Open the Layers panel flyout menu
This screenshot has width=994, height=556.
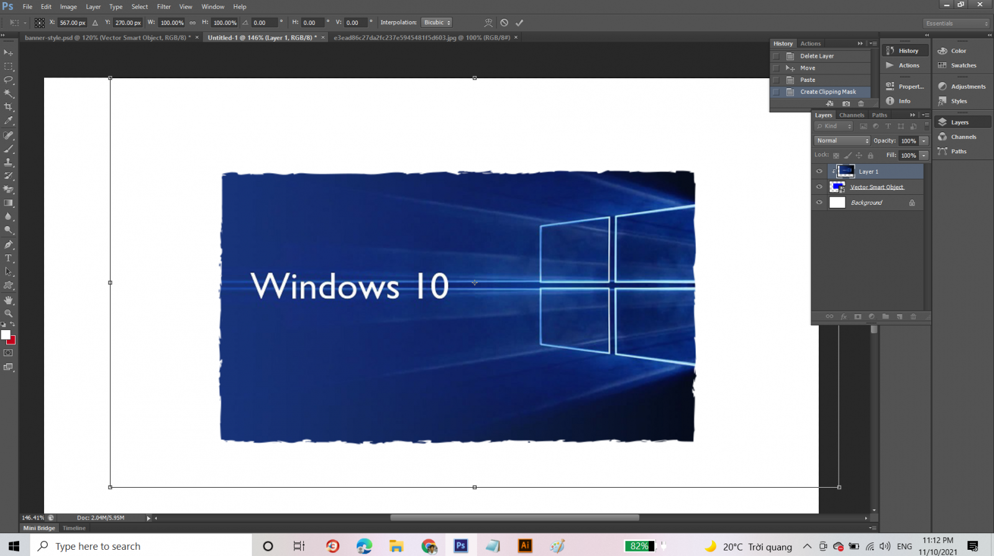click(x=926, y=115)
